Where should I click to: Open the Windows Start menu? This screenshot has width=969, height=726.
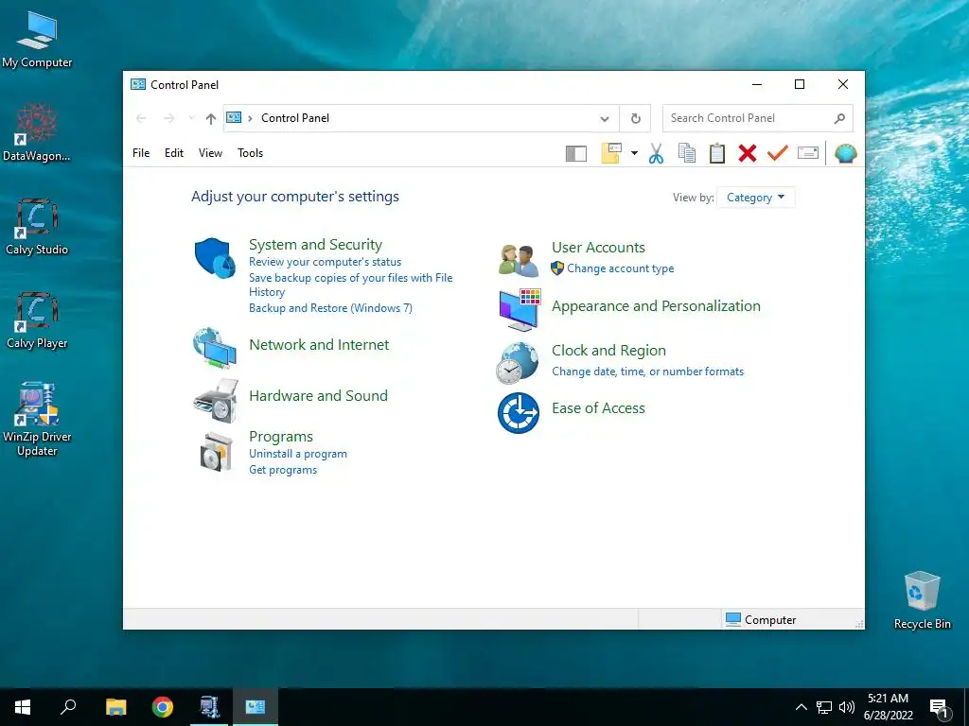[x=23, y=707]
